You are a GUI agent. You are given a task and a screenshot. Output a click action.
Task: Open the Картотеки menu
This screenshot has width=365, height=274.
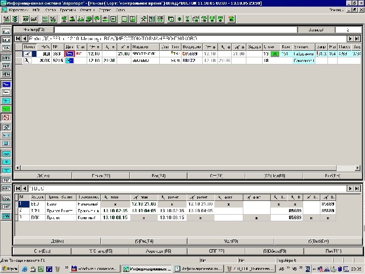(x=19, y=10)
